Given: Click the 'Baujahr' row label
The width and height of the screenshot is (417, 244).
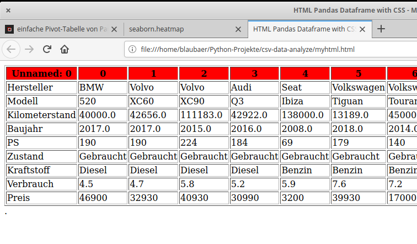Looking at the screenshot, I should click(41, 129).
